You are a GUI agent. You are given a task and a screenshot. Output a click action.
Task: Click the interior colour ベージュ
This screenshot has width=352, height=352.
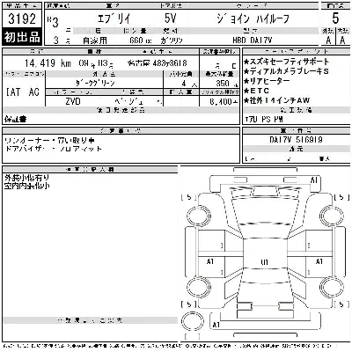pos(129,102)
